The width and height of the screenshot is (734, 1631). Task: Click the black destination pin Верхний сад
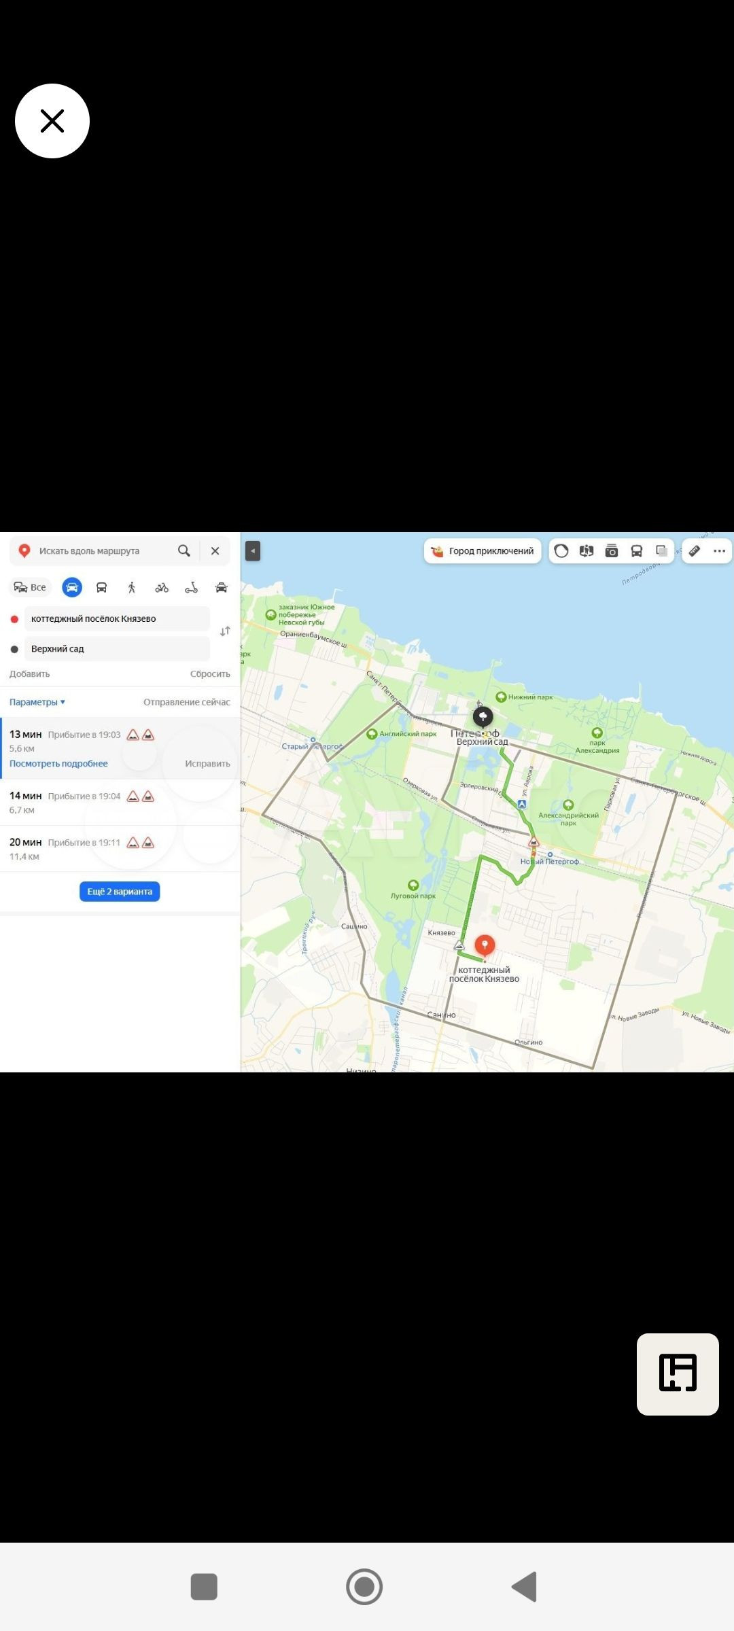tap(483, 718)
